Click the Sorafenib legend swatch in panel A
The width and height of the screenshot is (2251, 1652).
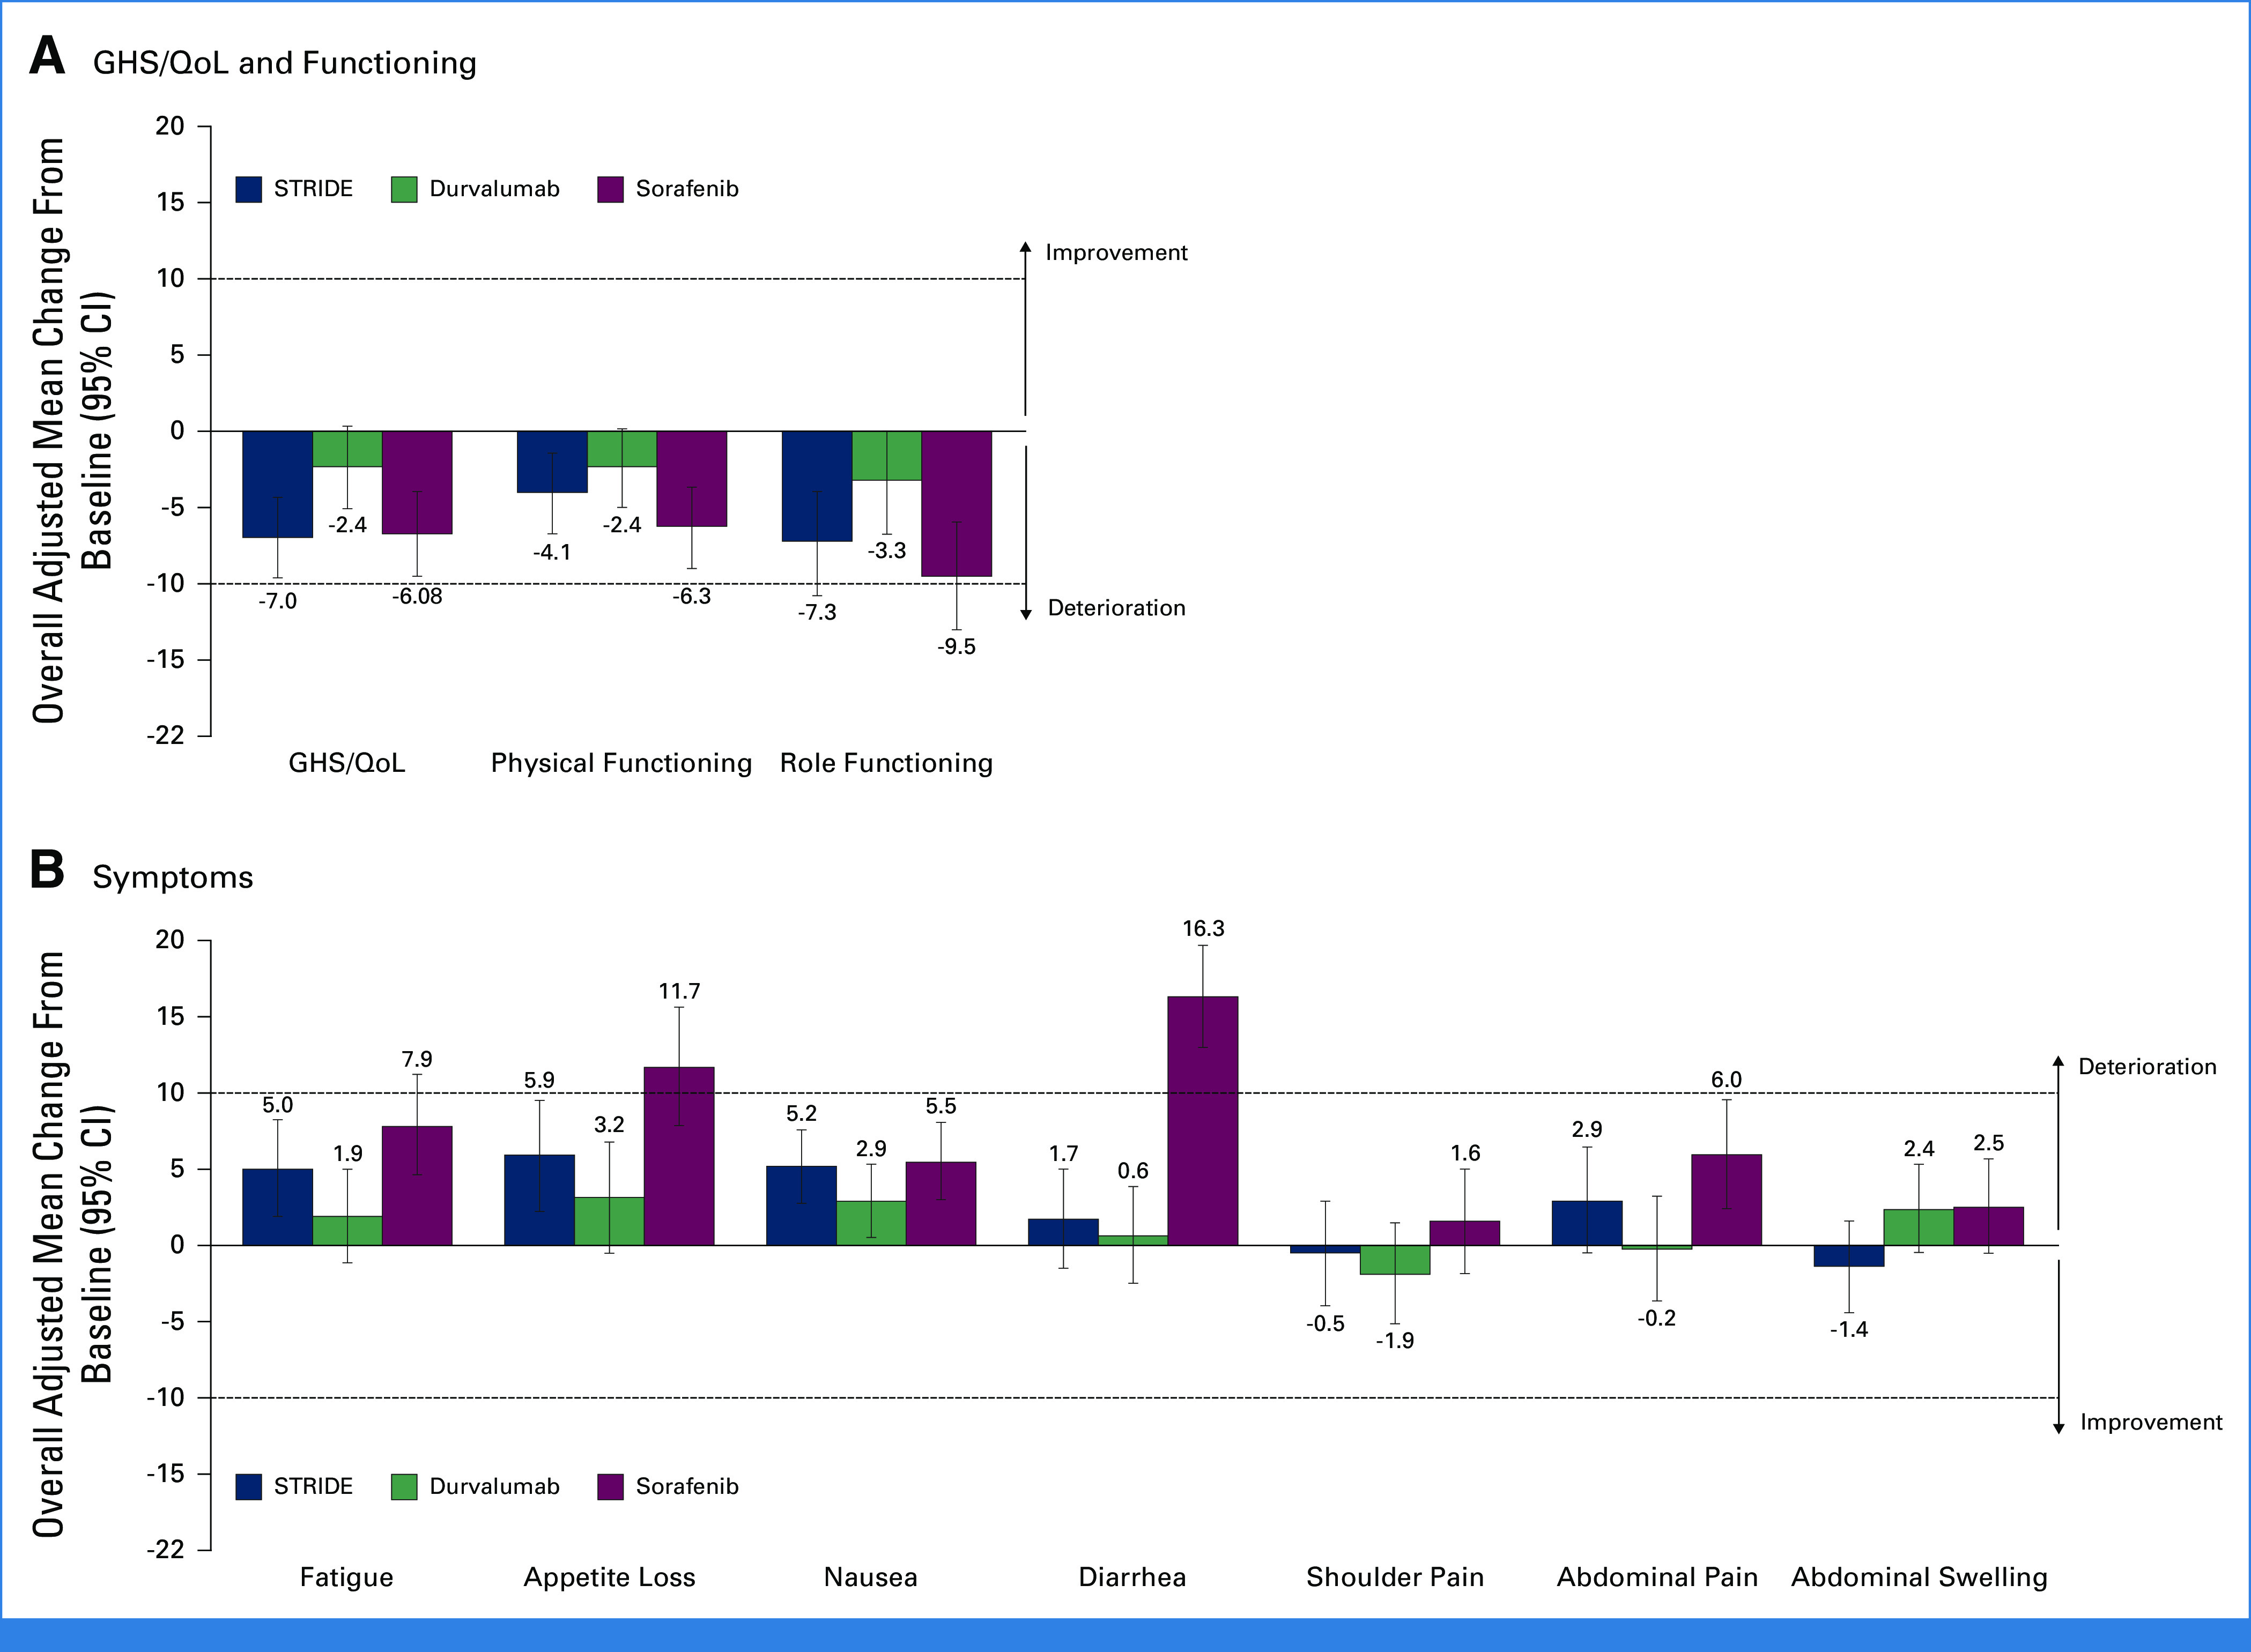click(610, 189)
